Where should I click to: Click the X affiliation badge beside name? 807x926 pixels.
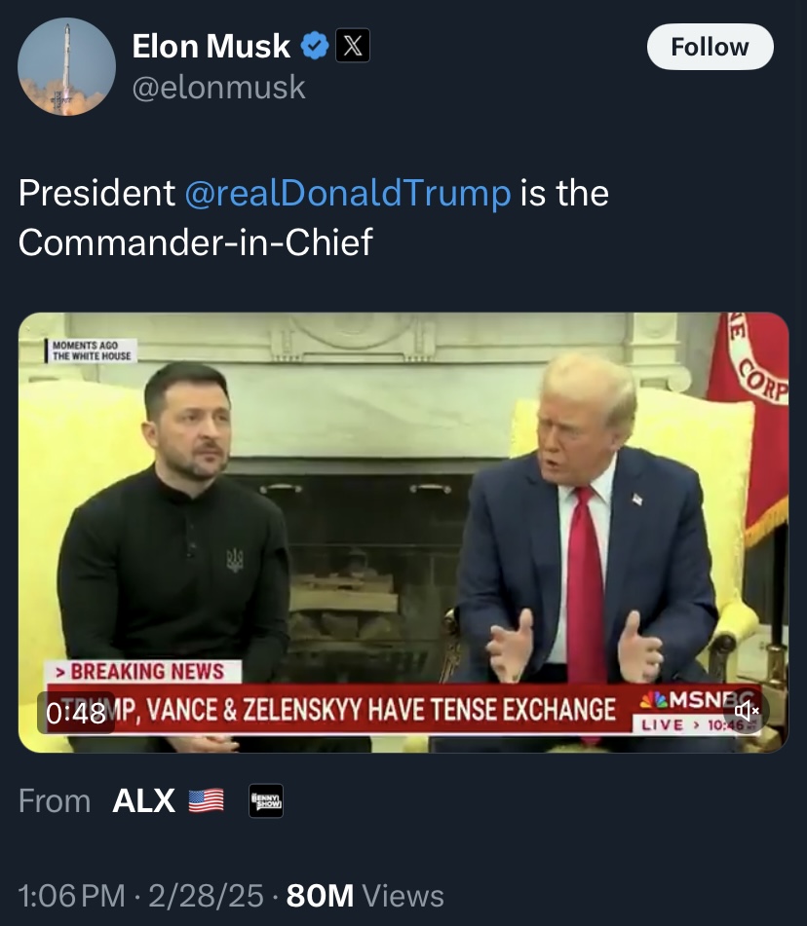click(352, 46)
